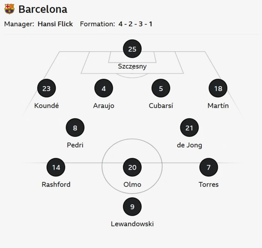Click Pedri's number 8 circle
The height and width of the screenshot is (248, 262).
point(75,128)
